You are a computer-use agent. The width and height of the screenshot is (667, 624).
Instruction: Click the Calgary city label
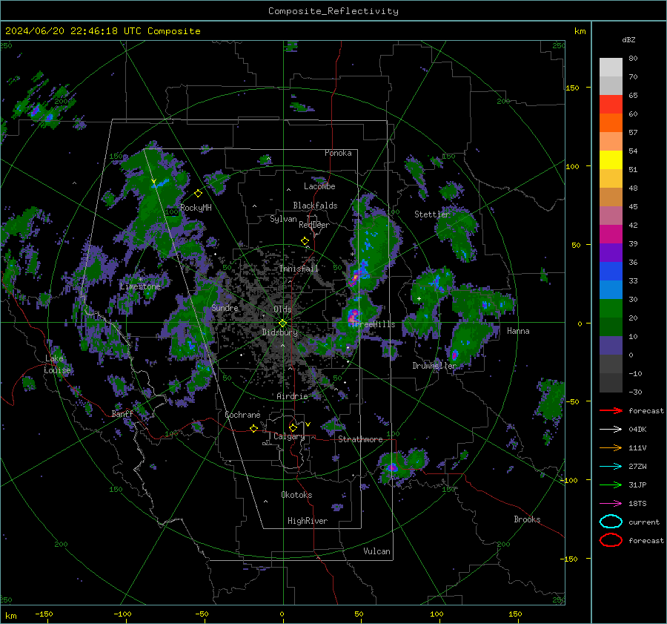[x=289, y=436]
